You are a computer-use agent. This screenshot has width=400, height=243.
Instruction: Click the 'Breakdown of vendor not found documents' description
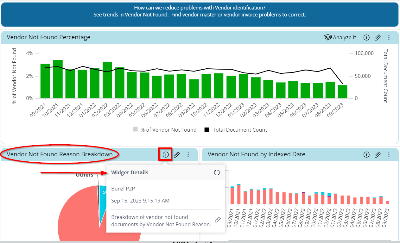(x=161, y=221)
